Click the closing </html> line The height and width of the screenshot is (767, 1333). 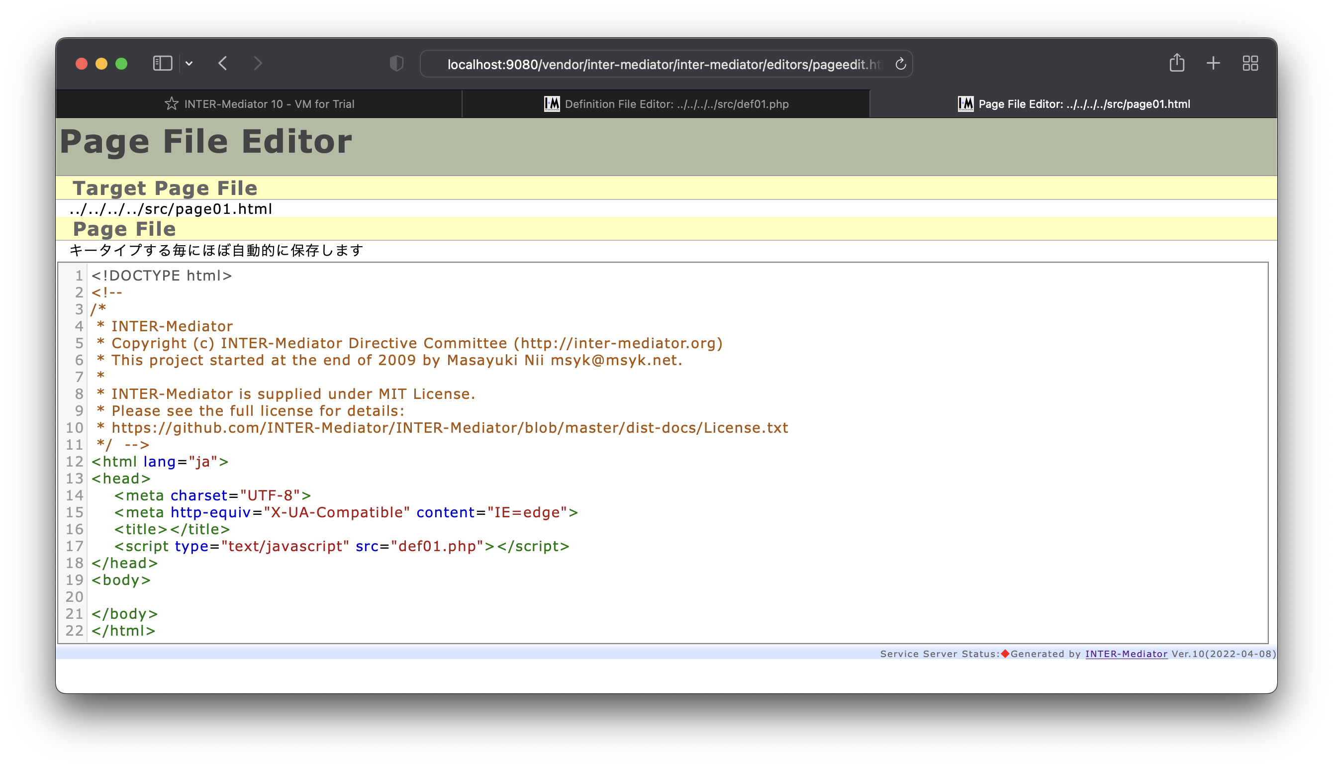pyautogui.click(x=123, y=631)
